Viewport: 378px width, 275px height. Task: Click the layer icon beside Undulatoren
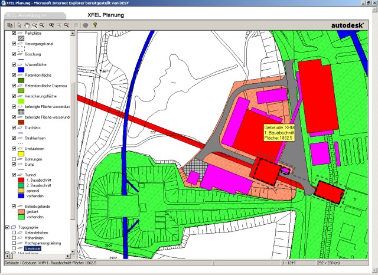(20, 149)
